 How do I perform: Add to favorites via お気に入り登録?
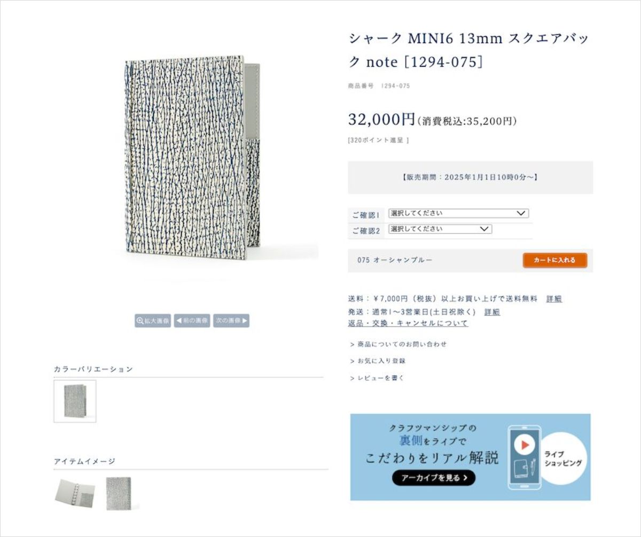click(380, 361)
